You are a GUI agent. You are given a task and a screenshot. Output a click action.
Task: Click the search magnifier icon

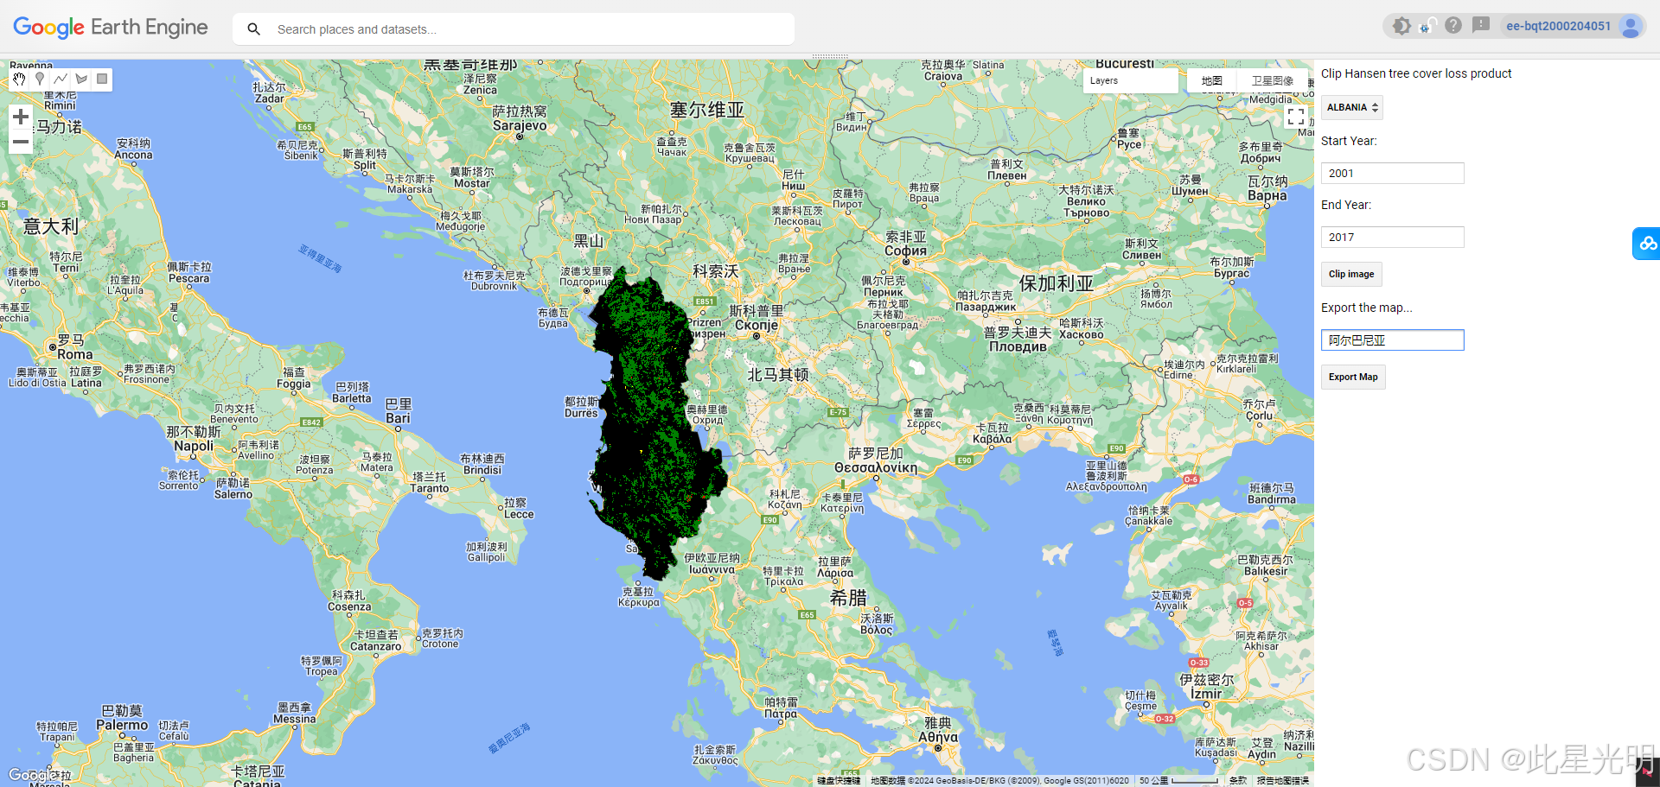click(253, 29)
